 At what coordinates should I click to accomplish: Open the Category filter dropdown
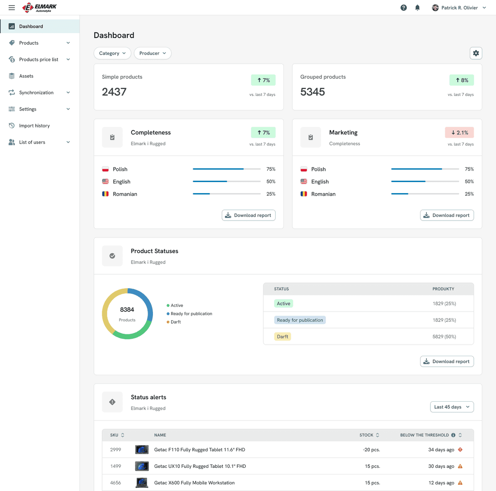click(x=112, y=53)
